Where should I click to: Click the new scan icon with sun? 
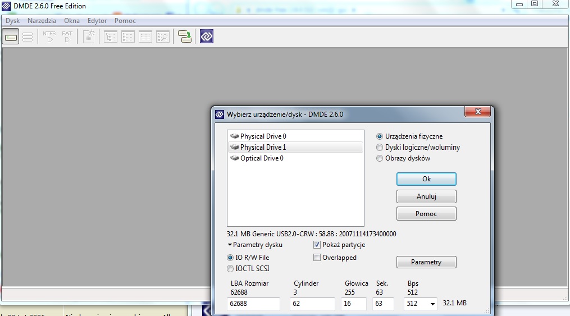(89, 36)
